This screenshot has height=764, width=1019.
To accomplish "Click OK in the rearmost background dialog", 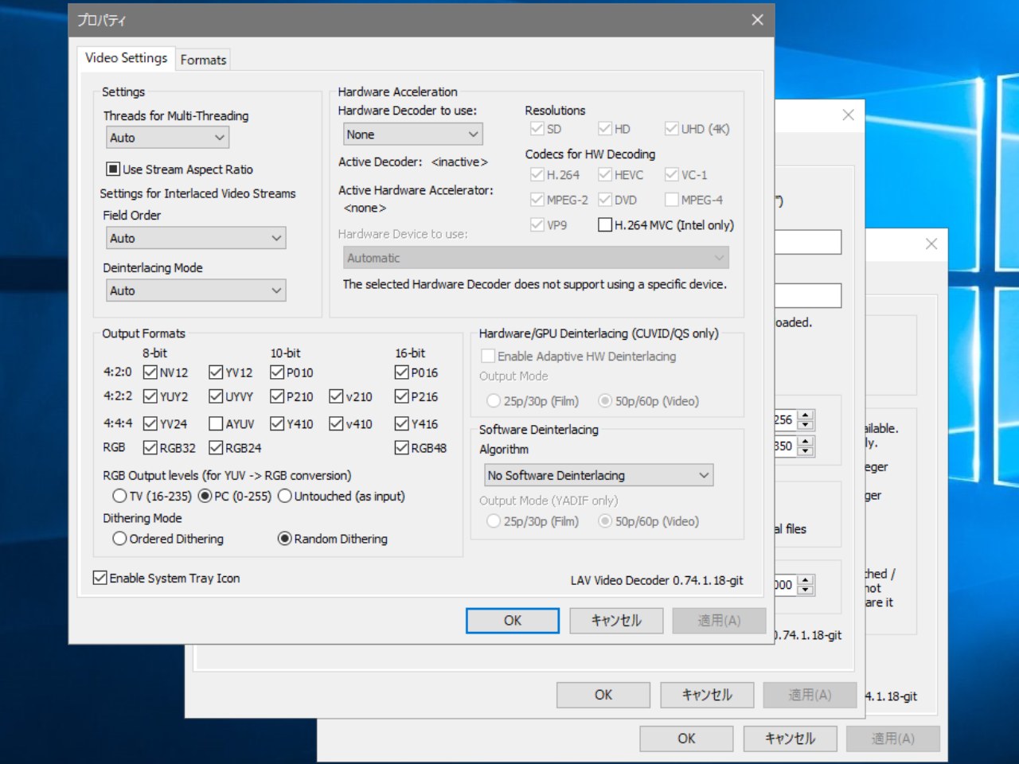I will tap(686, 739).
